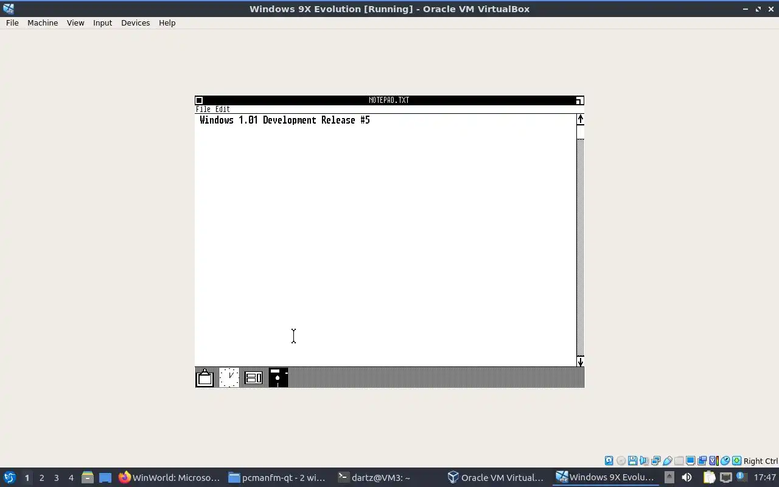Click the CPU virtualization indicator icon

(713, 461)
